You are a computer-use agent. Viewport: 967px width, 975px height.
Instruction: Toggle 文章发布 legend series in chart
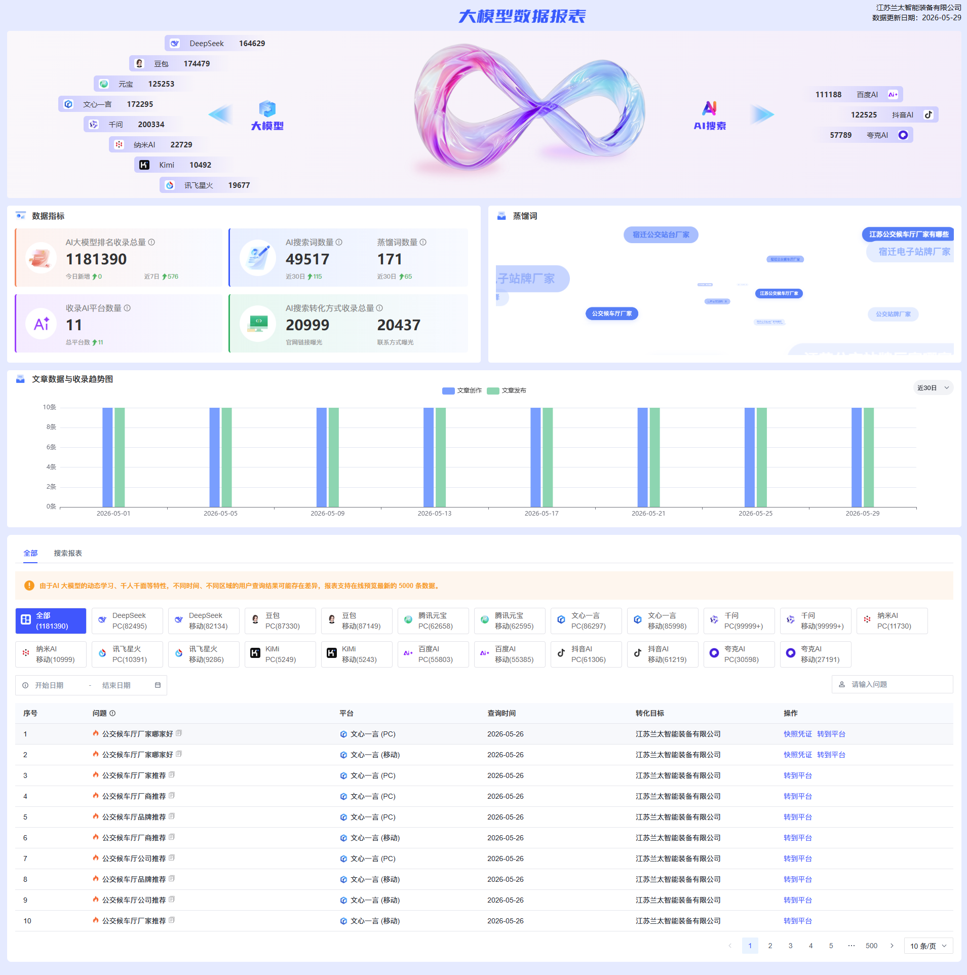507,391
